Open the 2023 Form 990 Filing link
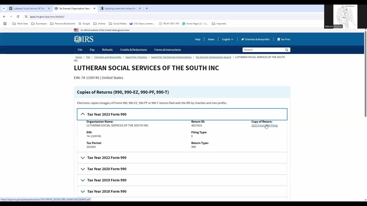This screenshot has height=206, width=367. [264, 126]
